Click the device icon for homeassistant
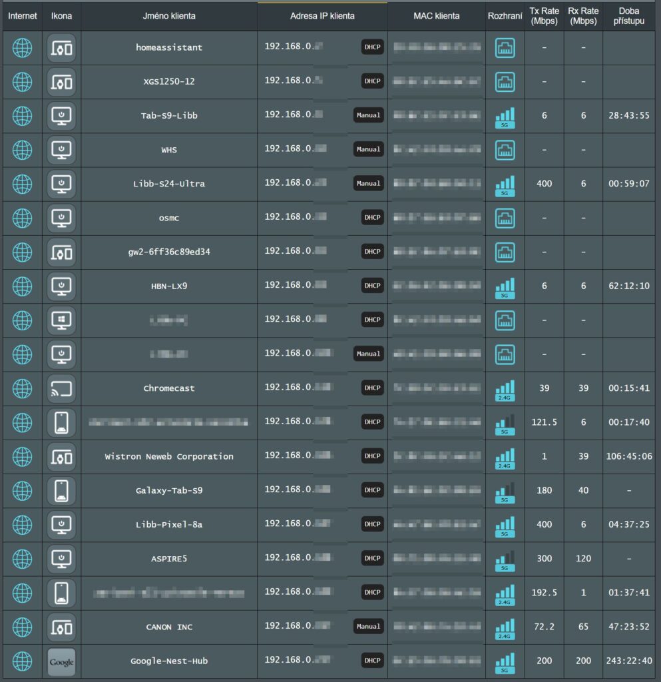This screenshot has height=682, width=661. 61,48
